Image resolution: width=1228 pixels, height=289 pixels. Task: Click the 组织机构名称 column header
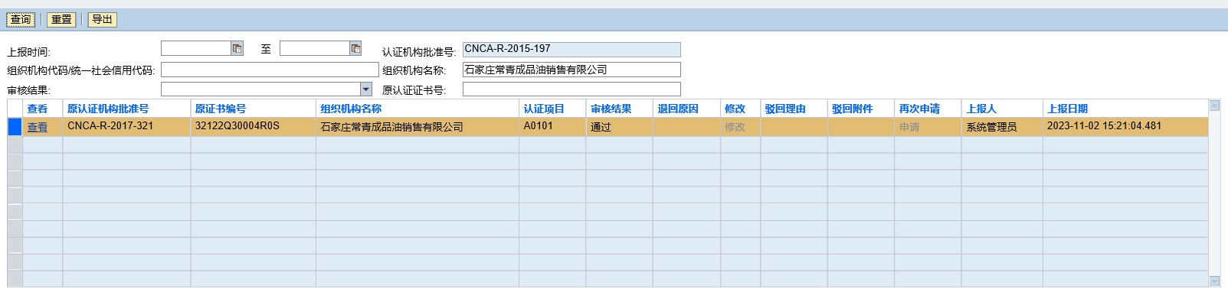[351, 109]
